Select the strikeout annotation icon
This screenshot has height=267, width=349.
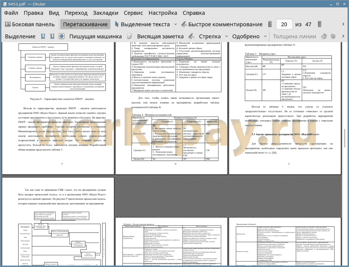pyautogui.click(x=62, y=36)
